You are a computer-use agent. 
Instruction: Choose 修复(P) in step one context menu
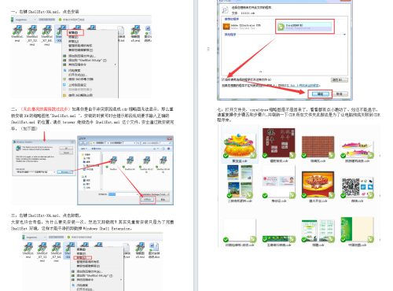[x=73, y=37]
